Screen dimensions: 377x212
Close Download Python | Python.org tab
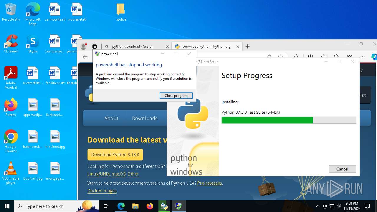[x=238, y=47]
